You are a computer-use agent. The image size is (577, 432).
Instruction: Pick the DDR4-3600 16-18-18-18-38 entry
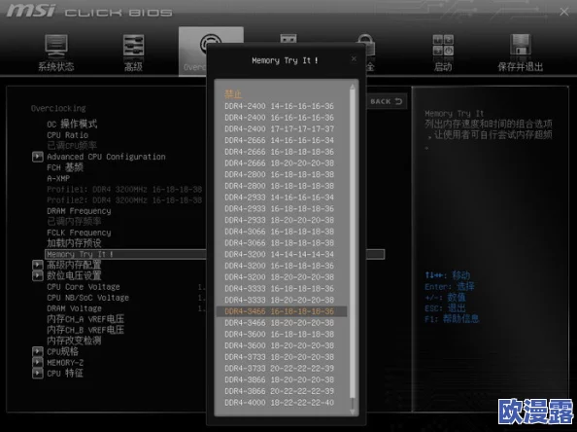(280, 335)
